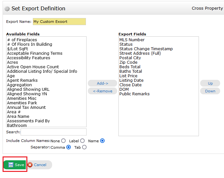Click the red X Cancel icon

coord(30,165)
